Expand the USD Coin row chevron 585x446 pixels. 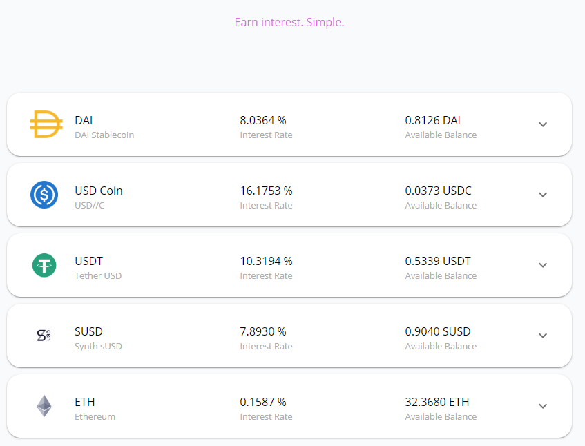(543, 195)
